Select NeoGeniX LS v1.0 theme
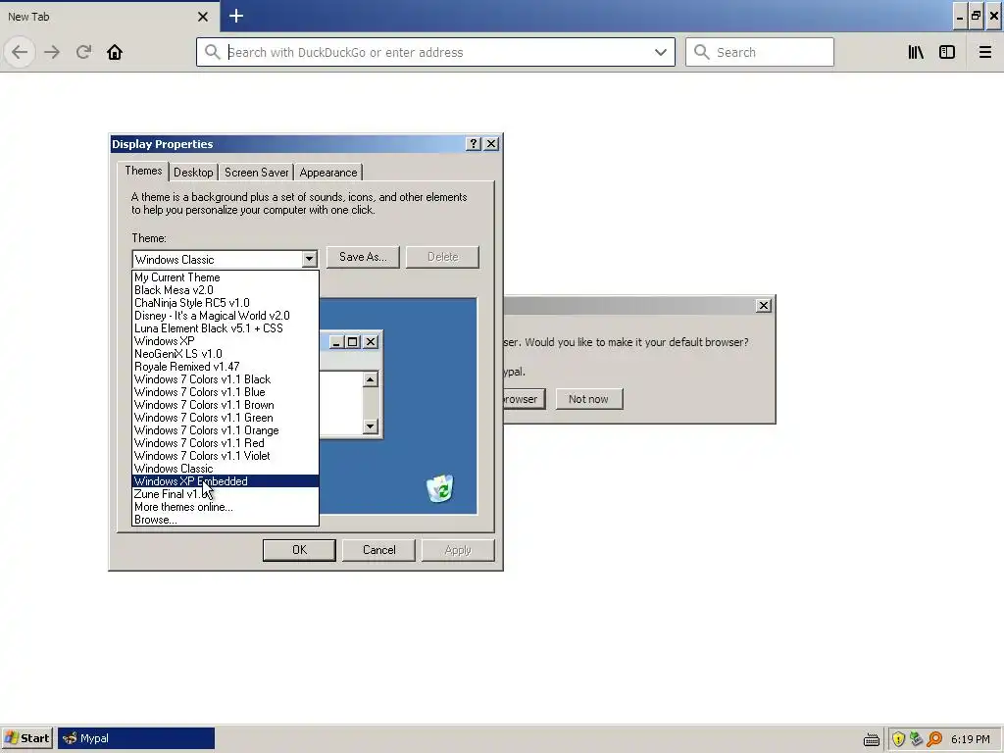This screenshot has width=1004, height=753. tap(225, 353)
